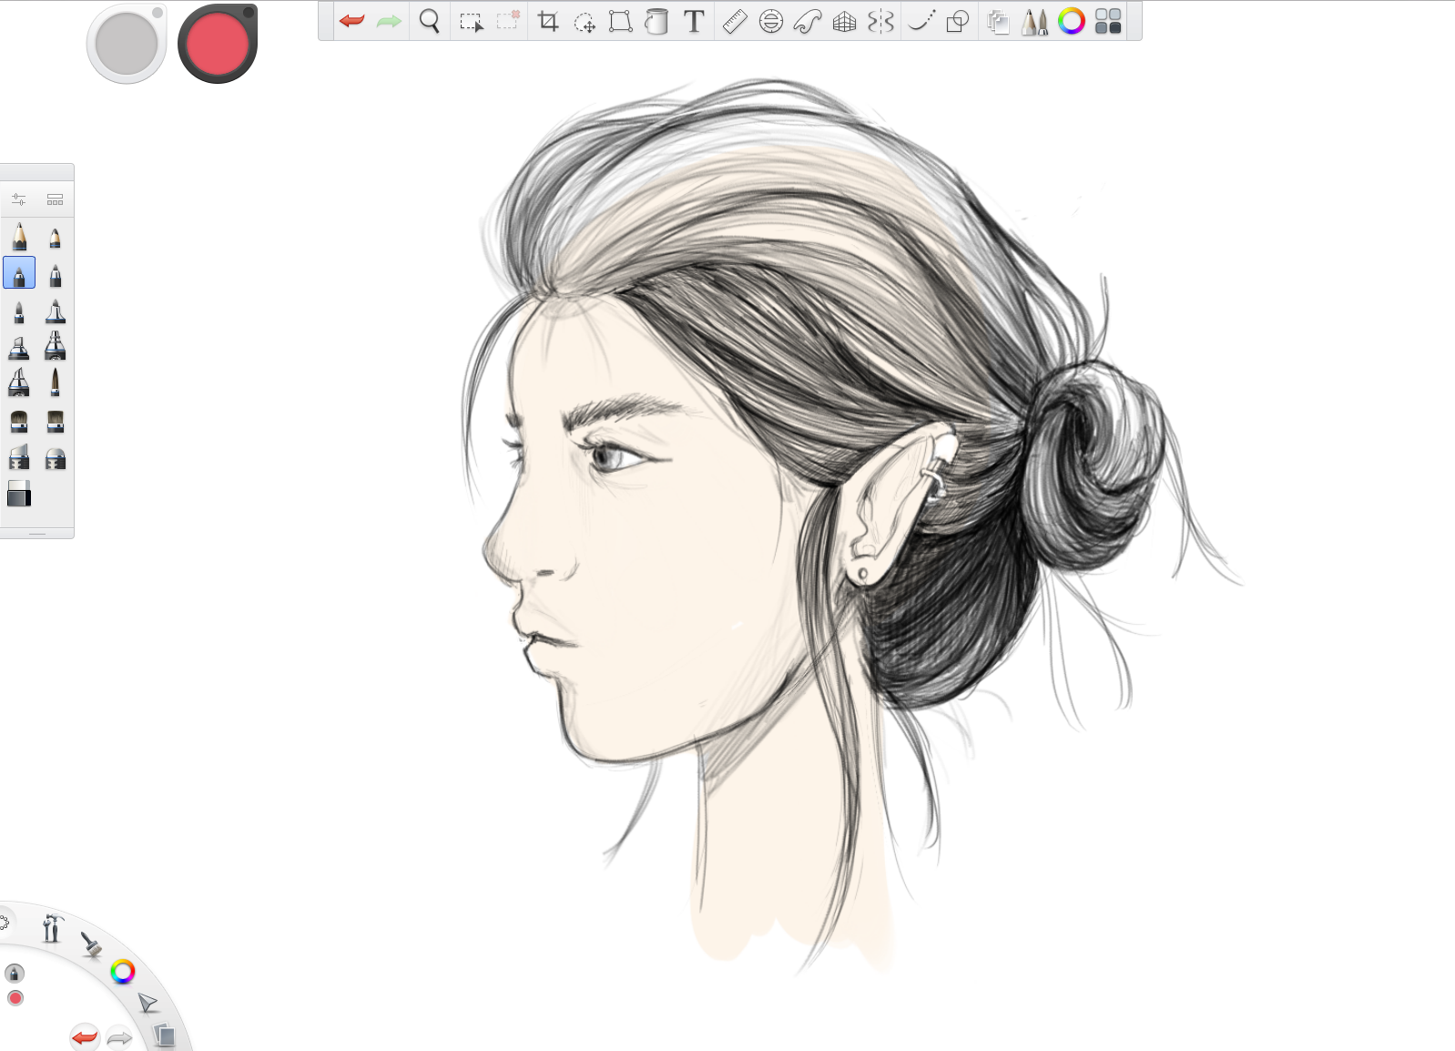Open the lagoon layers pages icon
Screen dimensions: 1455x1051
coord(164,1036)
